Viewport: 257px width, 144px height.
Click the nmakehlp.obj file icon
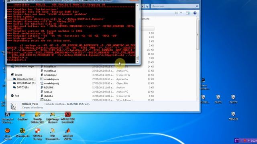[42, 83]
